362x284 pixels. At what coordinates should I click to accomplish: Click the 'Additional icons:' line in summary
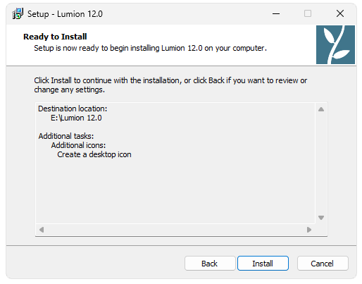pos(78,145)
